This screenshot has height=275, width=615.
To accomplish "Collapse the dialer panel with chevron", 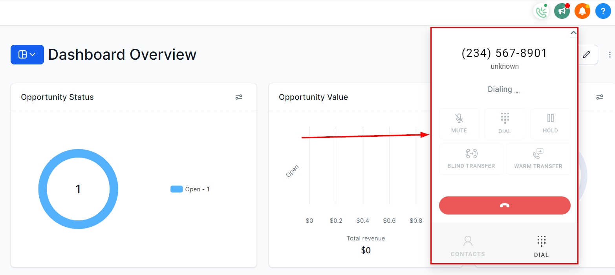I will click(x=573, y=33).
